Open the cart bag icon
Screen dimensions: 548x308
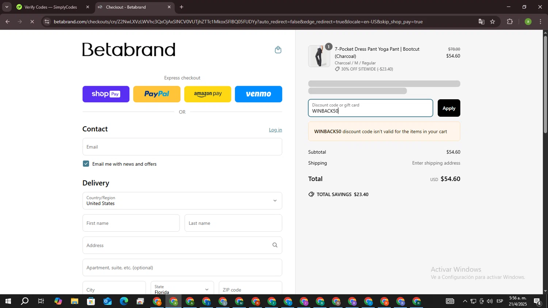[x=278, y=50]
